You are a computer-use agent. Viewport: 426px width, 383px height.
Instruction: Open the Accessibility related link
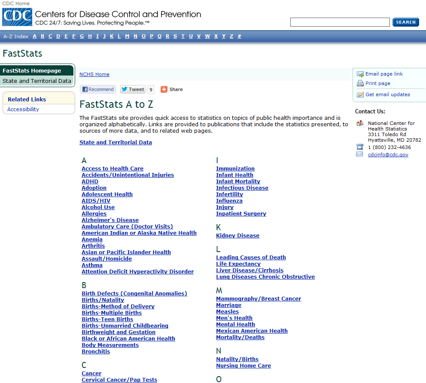[23, 109]
